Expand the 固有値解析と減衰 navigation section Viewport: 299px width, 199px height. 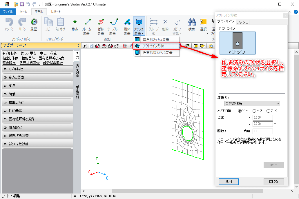coord(37,119)
